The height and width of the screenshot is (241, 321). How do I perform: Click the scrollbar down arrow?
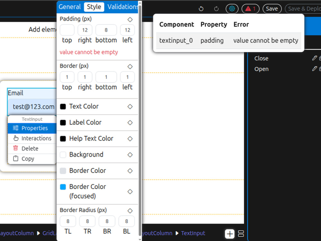pyautogui.click(x=140, y=239)
